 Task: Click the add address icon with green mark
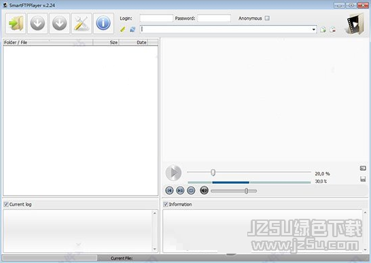point(323,30)
